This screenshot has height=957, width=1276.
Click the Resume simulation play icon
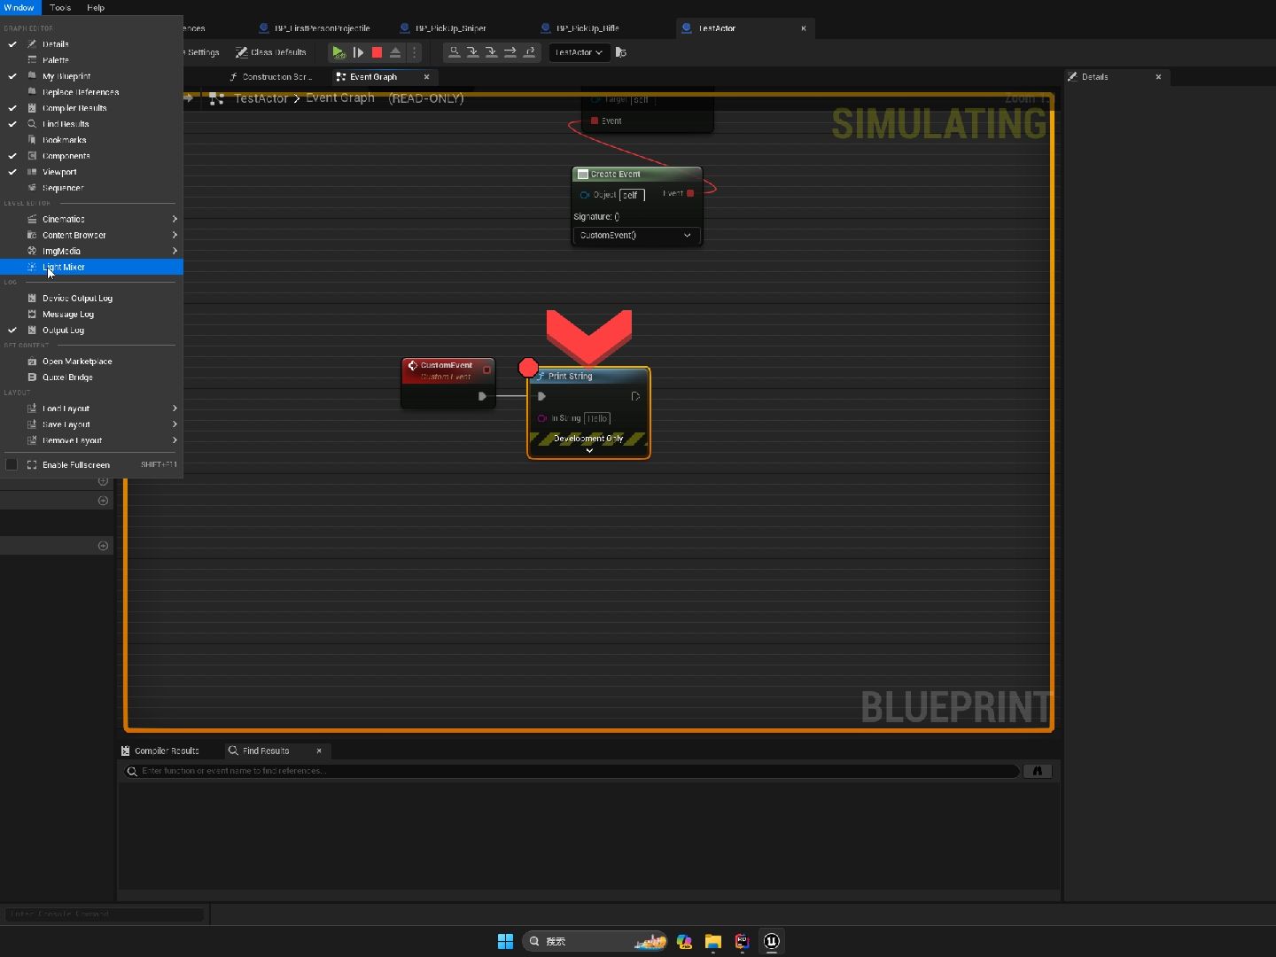358,52
